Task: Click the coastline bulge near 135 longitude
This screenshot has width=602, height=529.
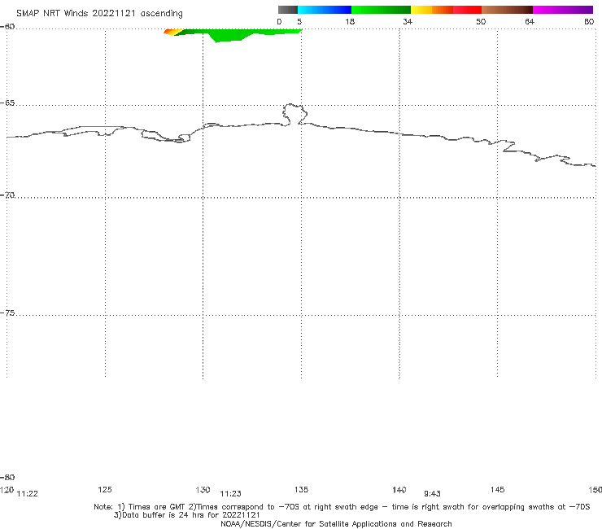Action: coord(294,114)
